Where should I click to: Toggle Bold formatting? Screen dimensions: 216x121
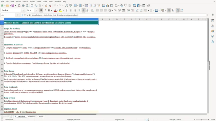[x=41, y=10]
